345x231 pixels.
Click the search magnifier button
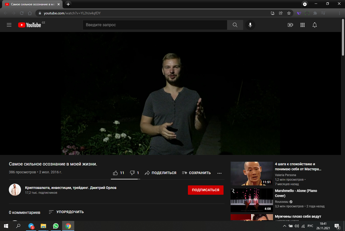point(235,25)
